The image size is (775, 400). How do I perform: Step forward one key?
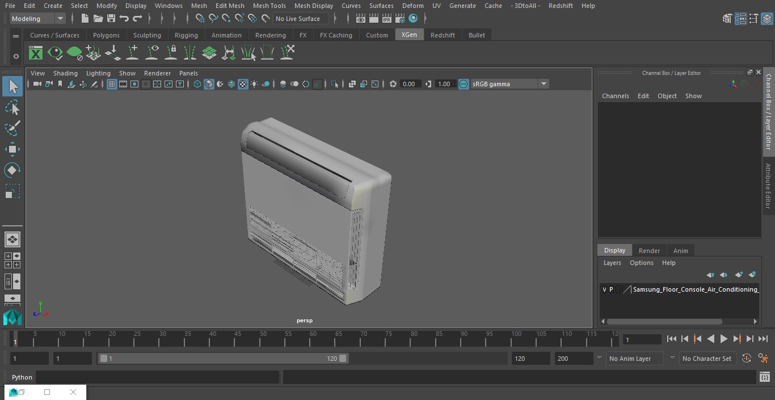[x=736, y=339]
